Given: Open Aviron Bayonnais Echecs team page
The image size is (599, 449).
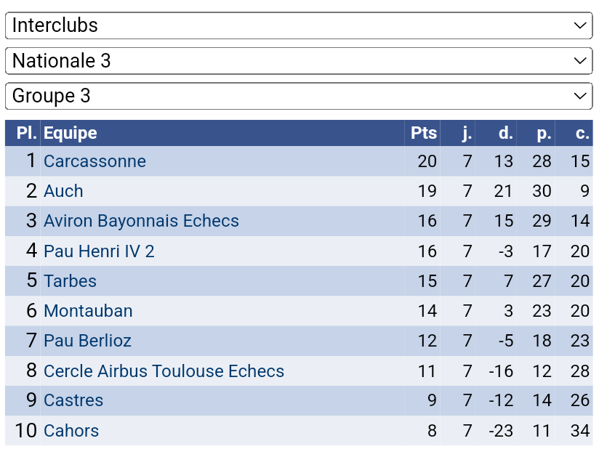Looking at the screenshot, I should coord(141,221).
